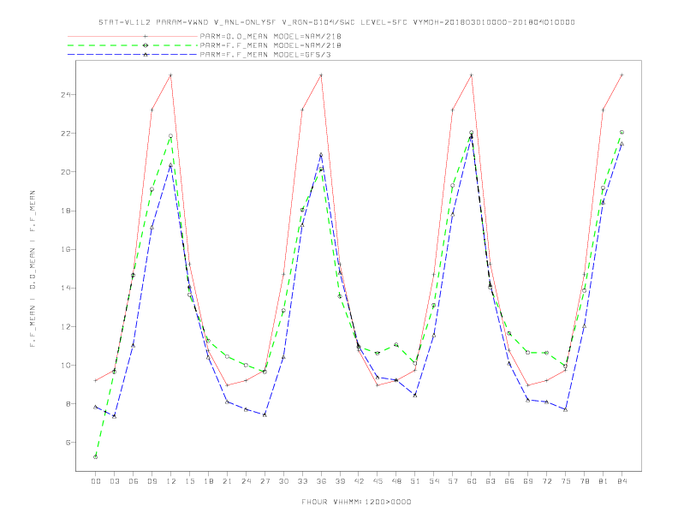Click x-axis forecast hour label 39
This screenshot has height=524, width=678.
pyautogui.click(x=340, y=481)
